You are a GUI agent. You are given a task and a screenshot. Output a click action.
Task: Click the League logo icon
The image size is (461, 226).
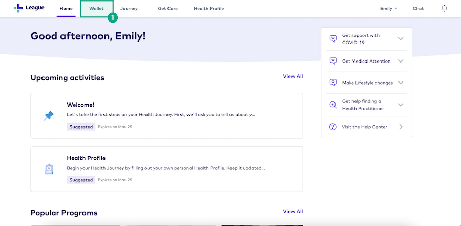point(18,8)
